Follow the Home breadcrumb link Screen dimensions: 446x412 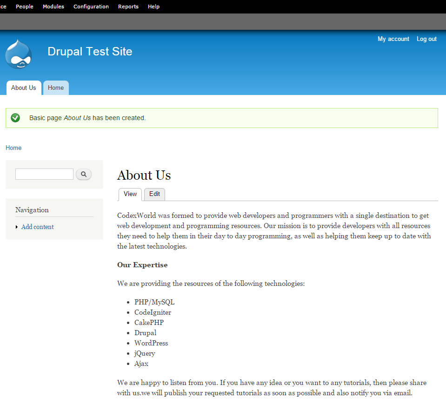coord(13,148)
